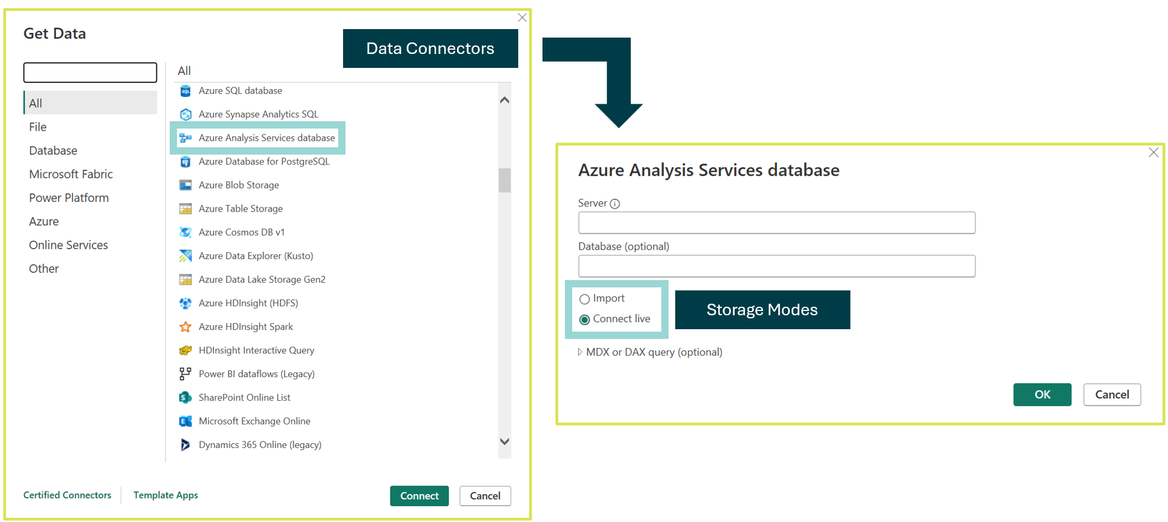Cancel the Get Data dialog
Screen dimensions: 1168x522
(485, 496)
